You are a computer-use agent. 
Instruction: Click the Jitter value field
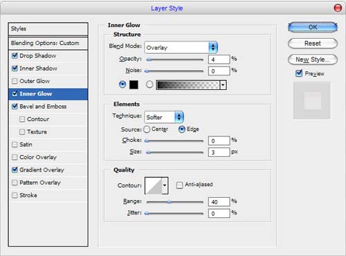(x=219, y=214)
